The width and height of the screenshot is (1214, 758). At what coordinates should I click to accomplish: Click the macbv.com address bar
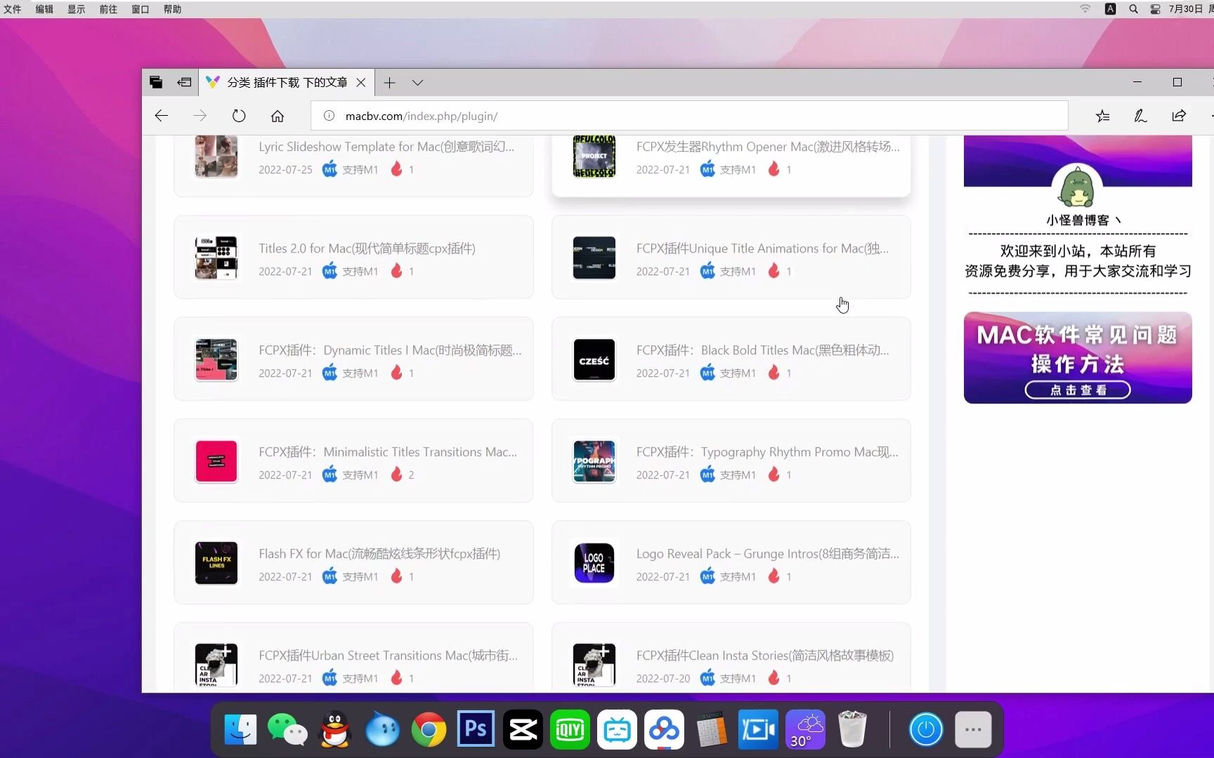[689, 116]
